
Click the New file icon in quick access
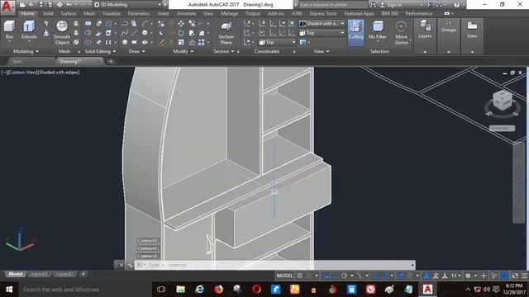pos(22,5)
